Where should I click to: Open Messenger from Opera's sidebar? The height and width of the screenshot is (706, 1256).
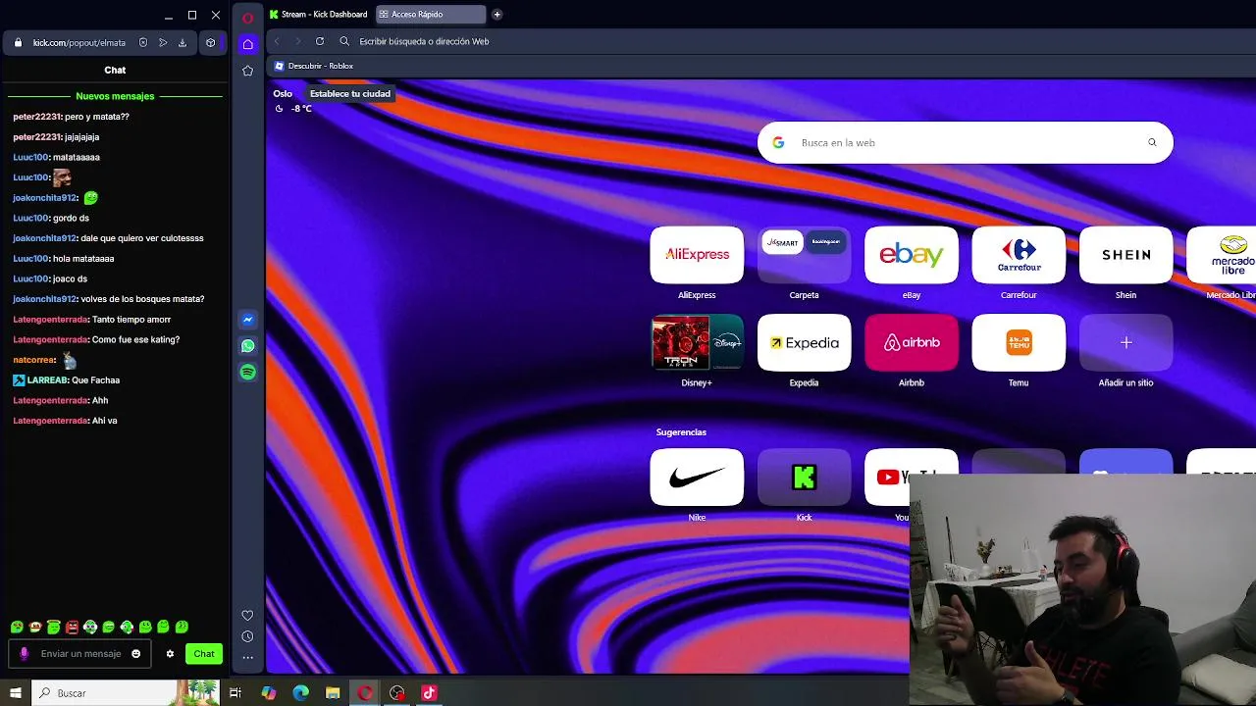tap(247, 320)
